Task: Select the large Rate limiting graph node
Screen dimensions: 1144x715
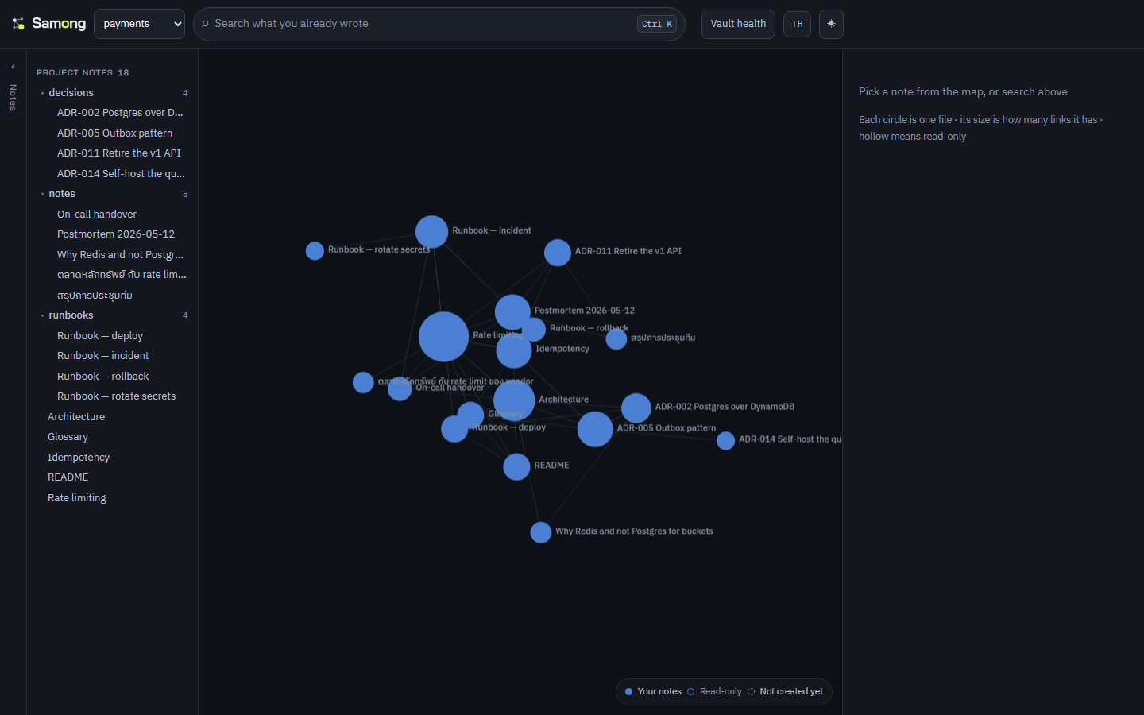Action: point(443,337)
